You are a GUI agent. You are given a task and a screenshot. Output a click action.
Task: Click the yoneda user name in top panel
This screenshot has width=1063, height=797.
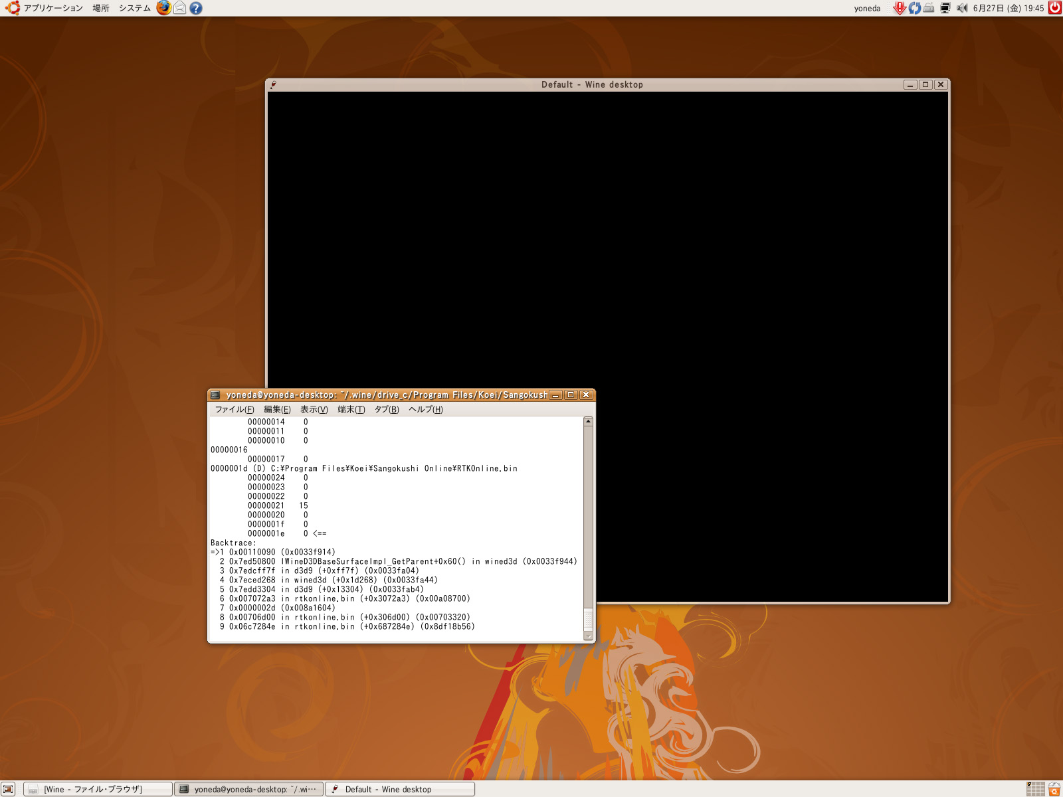867,8
